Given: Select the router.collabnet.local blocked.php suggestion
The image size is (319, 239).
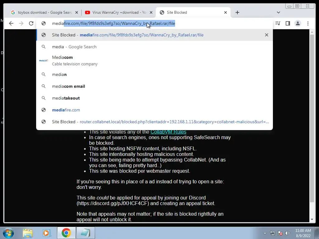Looking at the screenshot, I should [155, 122].
